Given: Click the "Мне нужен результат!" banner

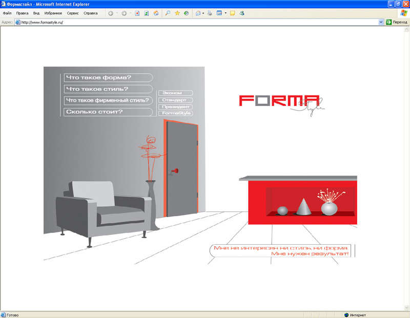Looking at the screenshot, I should pos(280,251).
